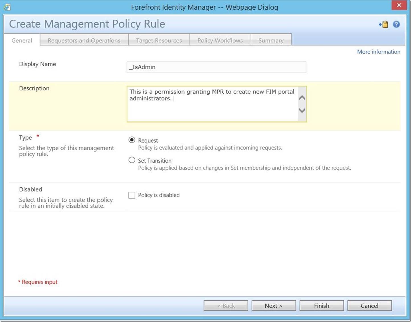Click the 'Create Management Policy Rule' heading
Screen dimensions: 411x322
[x=87, y=24]
